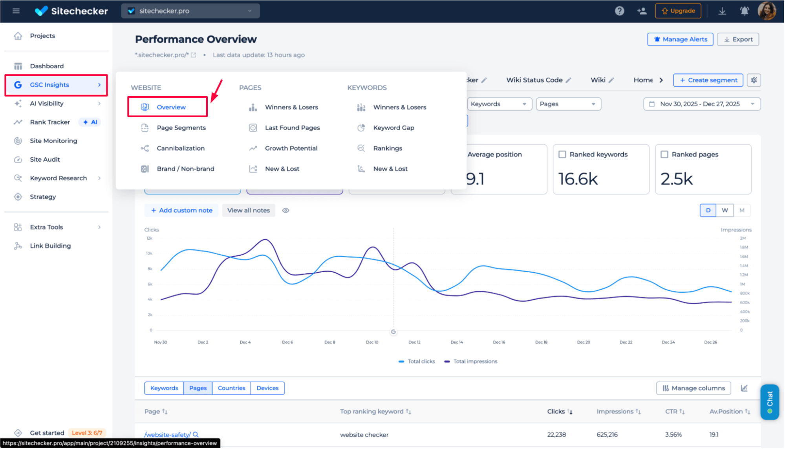Check the Ranked keywords checkbox

(562, 154)
